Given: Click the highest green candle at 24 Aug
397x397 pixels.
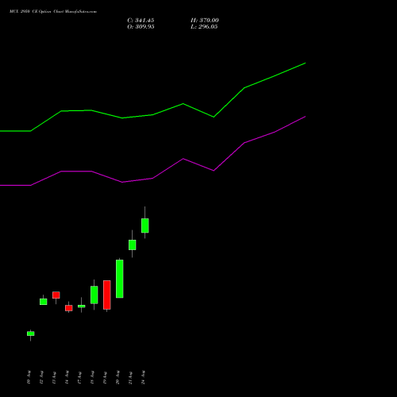Looking at the screenshot, I should click(x=145, y=225).
